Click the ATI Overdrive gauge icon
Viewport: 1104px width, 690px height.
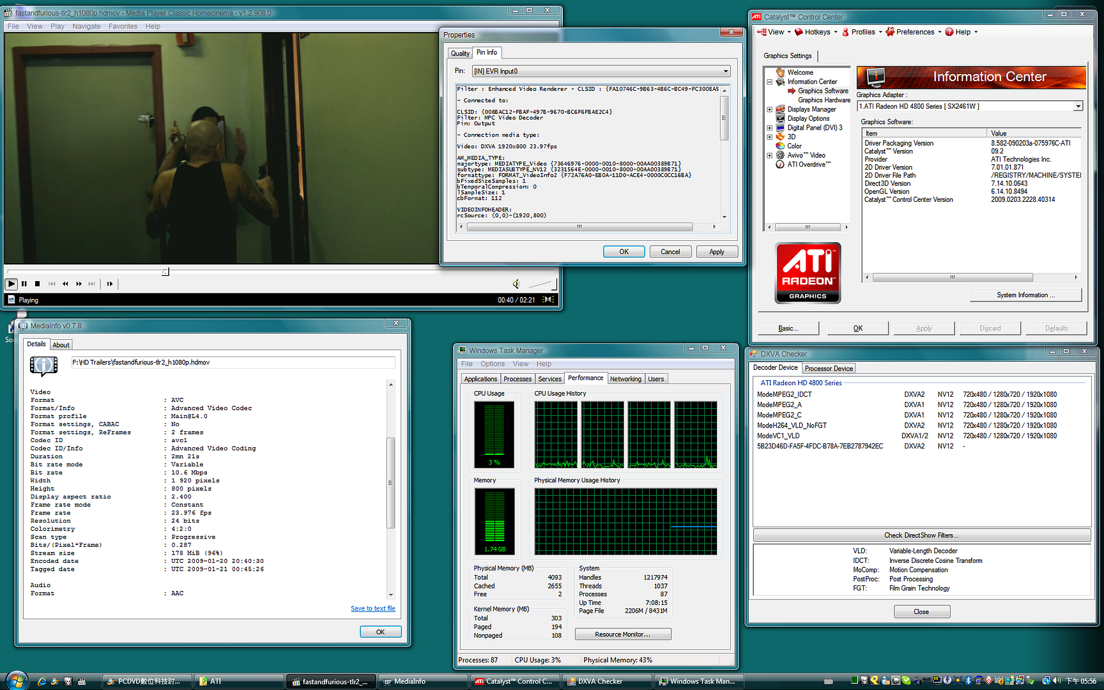(x=780, y=164)
